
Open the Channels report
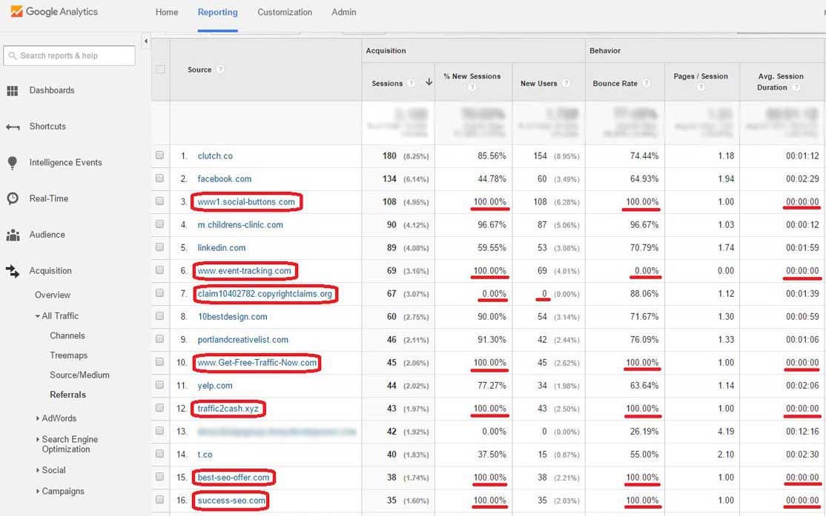[67, 335]
